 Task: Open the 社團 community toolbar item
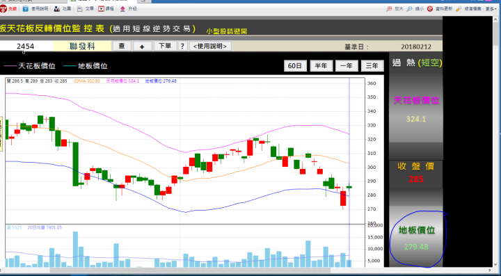[x=63, y=9]
